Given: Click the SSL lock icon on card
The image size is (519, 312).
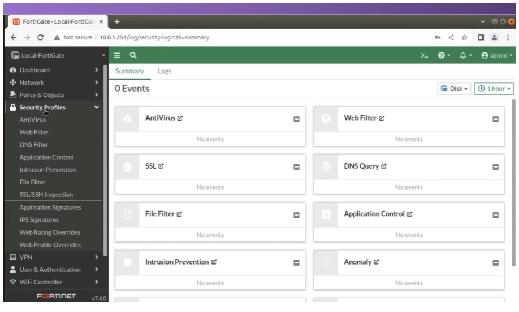Looking at the screenshot, I should pyautogui.click(x=127, y=166).
